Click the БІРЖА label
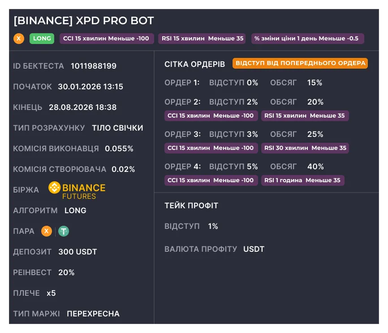This screenshot has width=388, height=333. (x=26, y=190)
